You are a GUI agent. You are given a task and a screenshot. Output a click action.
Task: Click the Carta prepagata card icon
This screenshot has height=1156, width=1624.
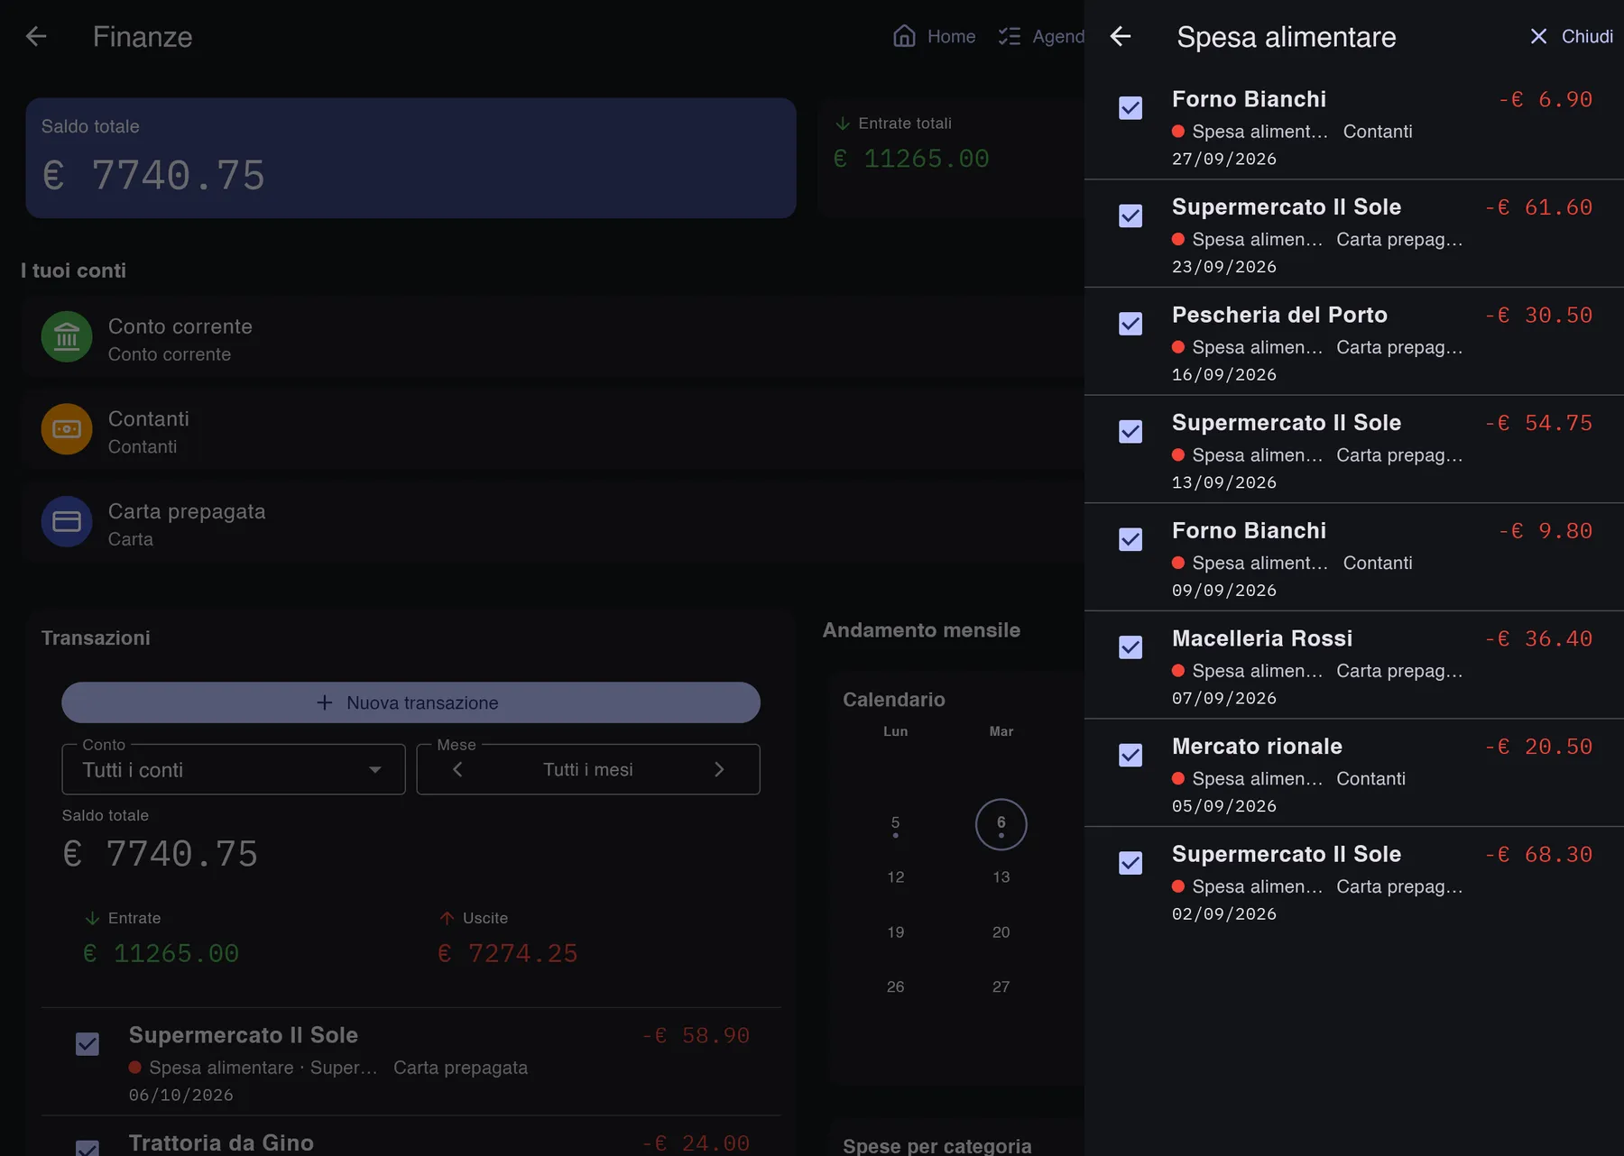67,521
